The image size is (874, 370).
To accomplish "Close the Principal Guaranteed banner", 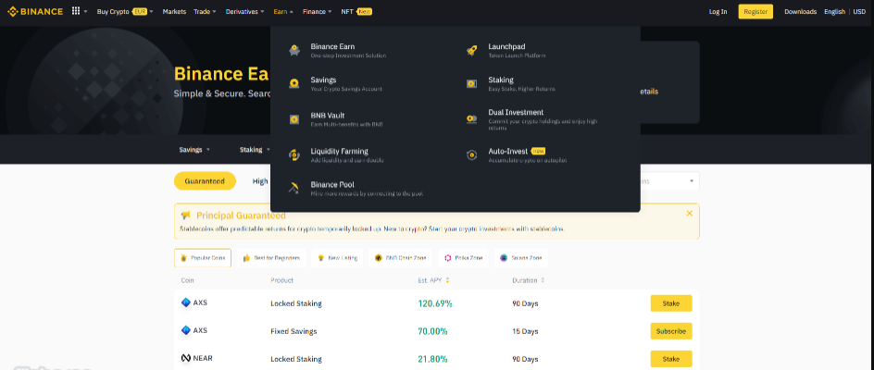I will 690,214.
